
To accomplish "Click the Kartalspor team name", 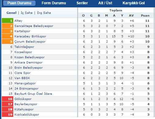I will pos(22,31).
